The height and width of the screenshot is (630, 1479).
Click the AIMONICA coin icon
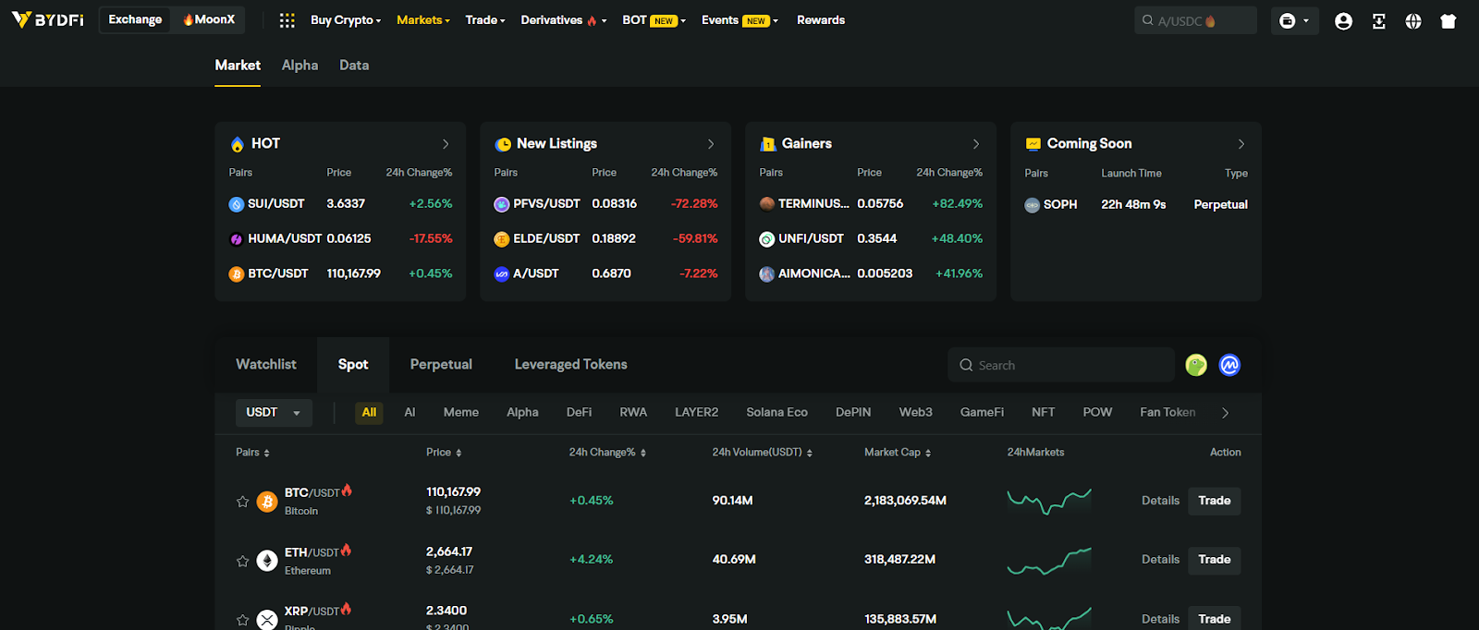click(767, 274)
